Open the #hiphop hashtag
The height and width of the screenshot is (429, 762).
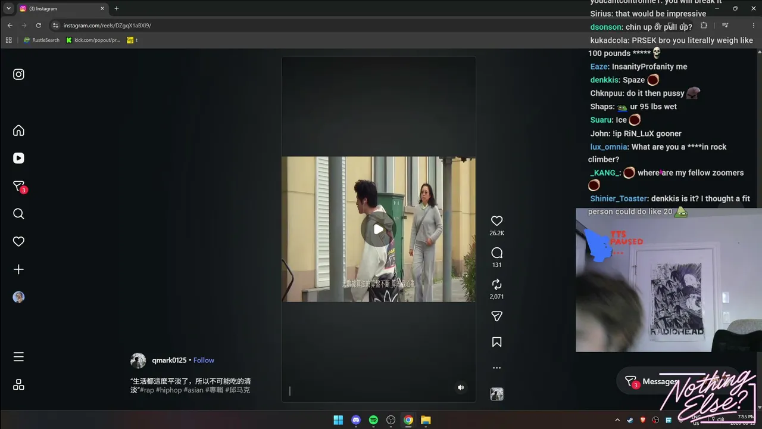168,390
